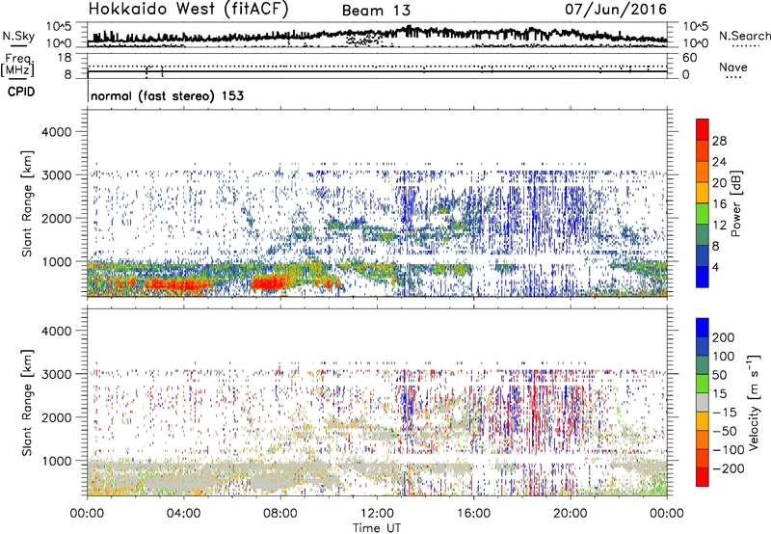Screen dimensions: 771x534
Task: Click the '60' Nave axis value
Action: 689,58
